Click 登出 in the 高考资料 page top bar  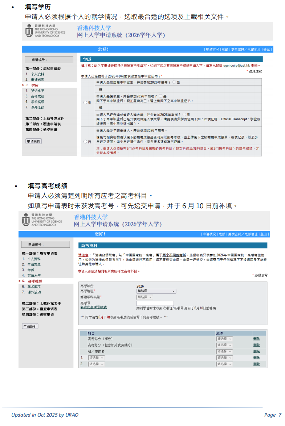[264, 234]
